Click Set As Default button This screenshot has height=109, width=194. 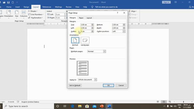(x=75, y=85)
